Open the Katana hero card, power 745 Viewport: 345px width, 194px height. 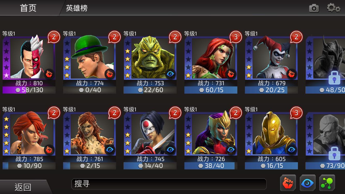click(150, 138)
